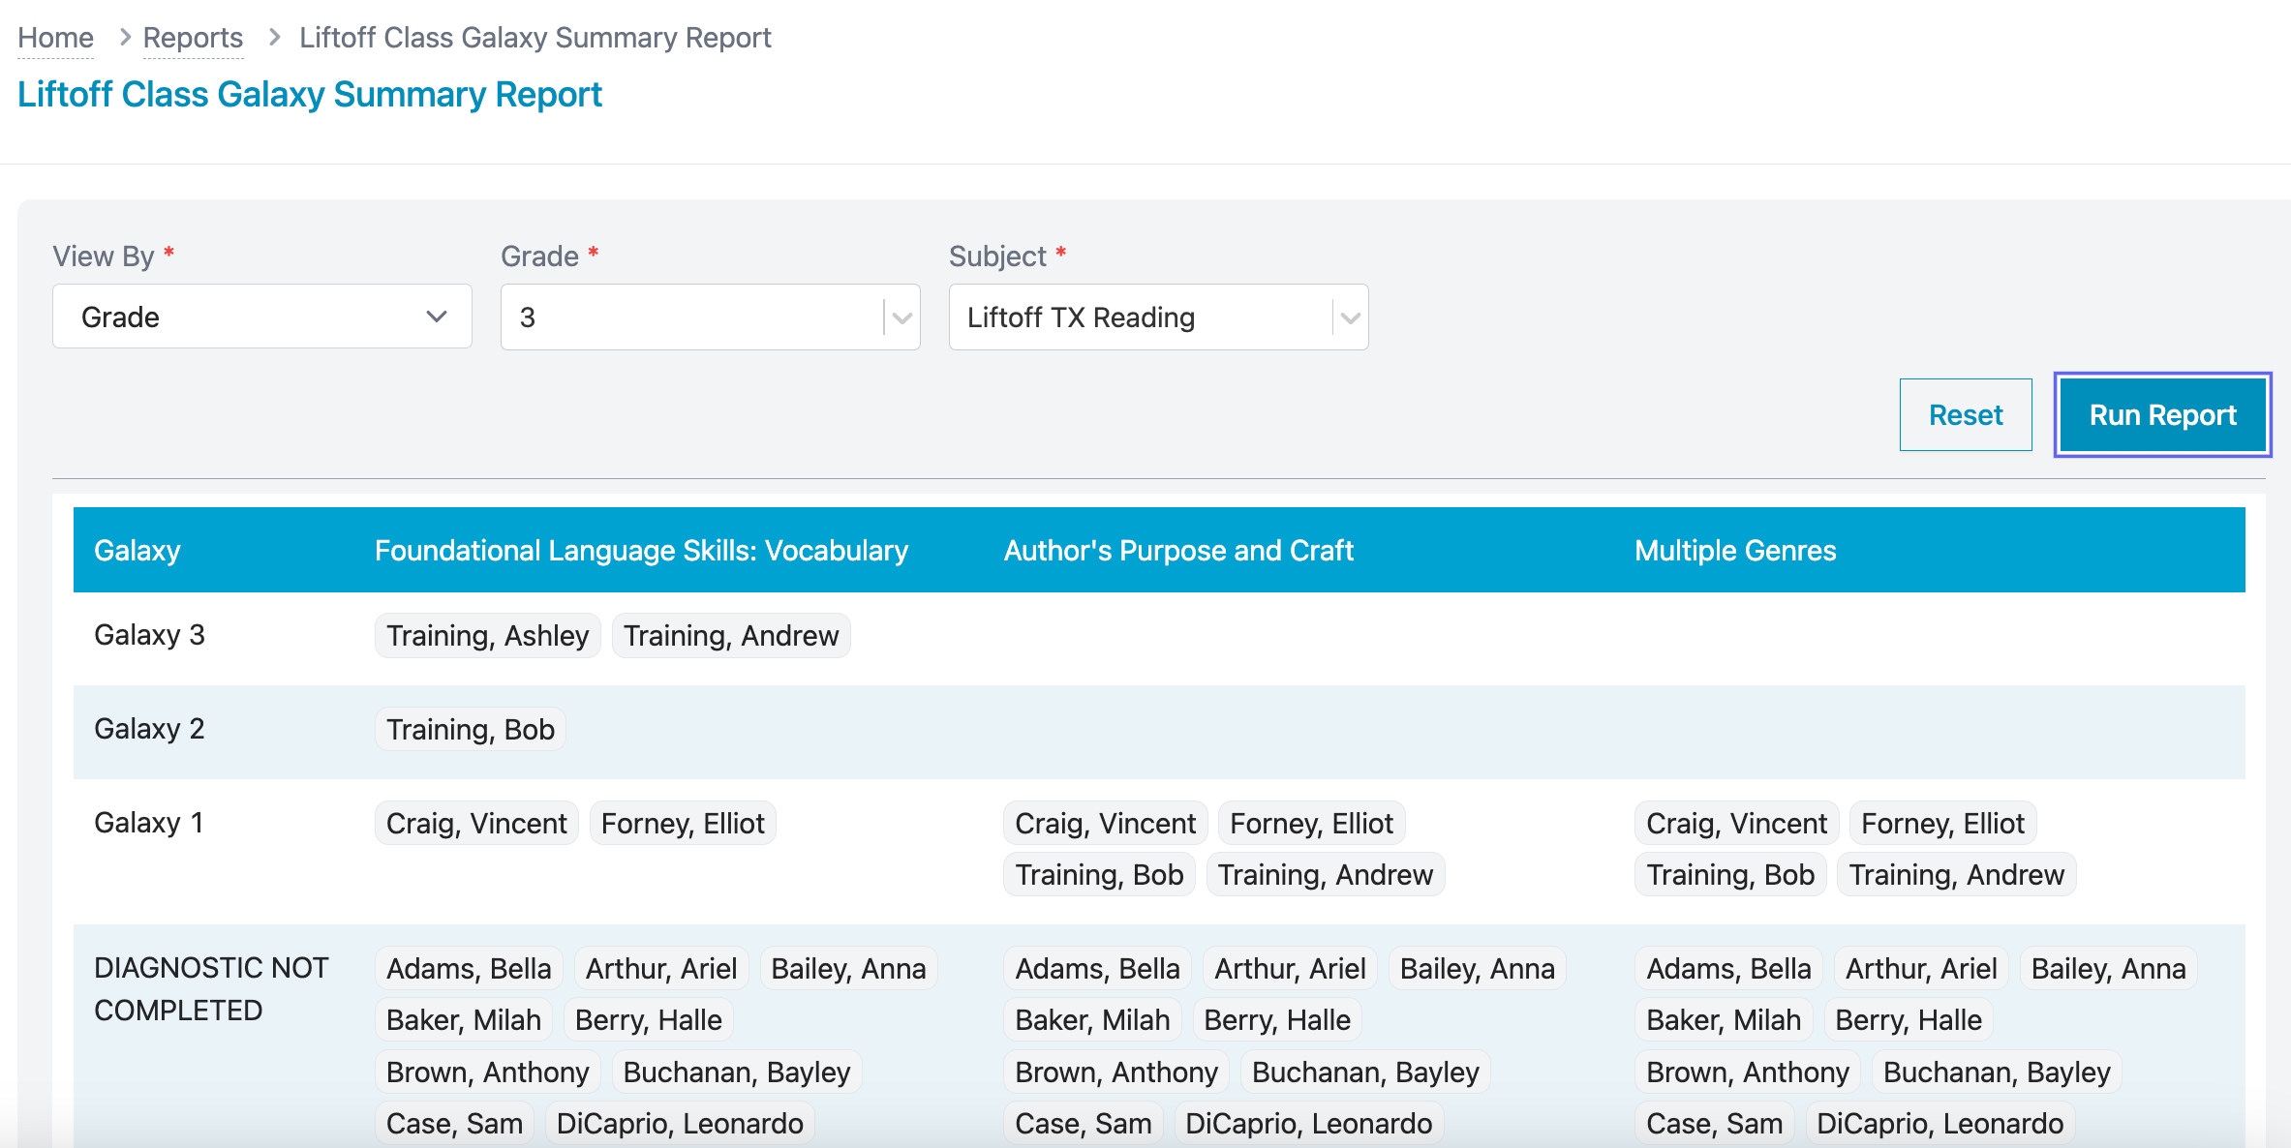
Task: Click Baker, Milah in Multiple Genres column
Action: 1724,1019
